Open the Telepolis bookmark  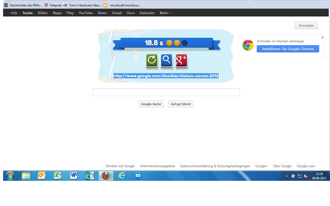pyautogui.click(x=53, y=5)
